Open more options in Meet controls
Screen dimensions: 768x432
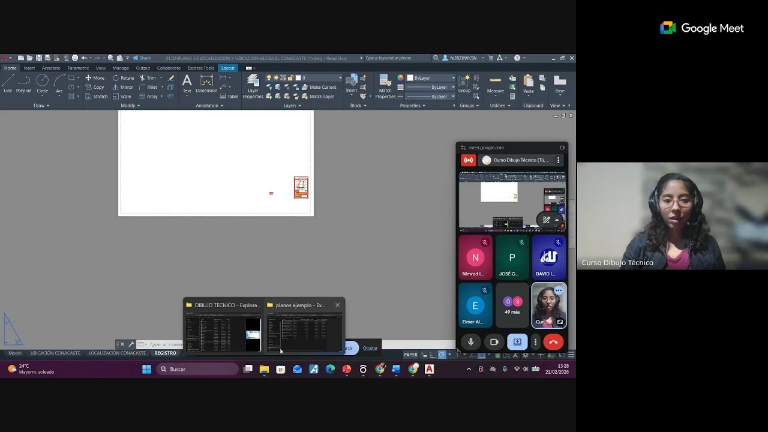(x=535, y=342)
